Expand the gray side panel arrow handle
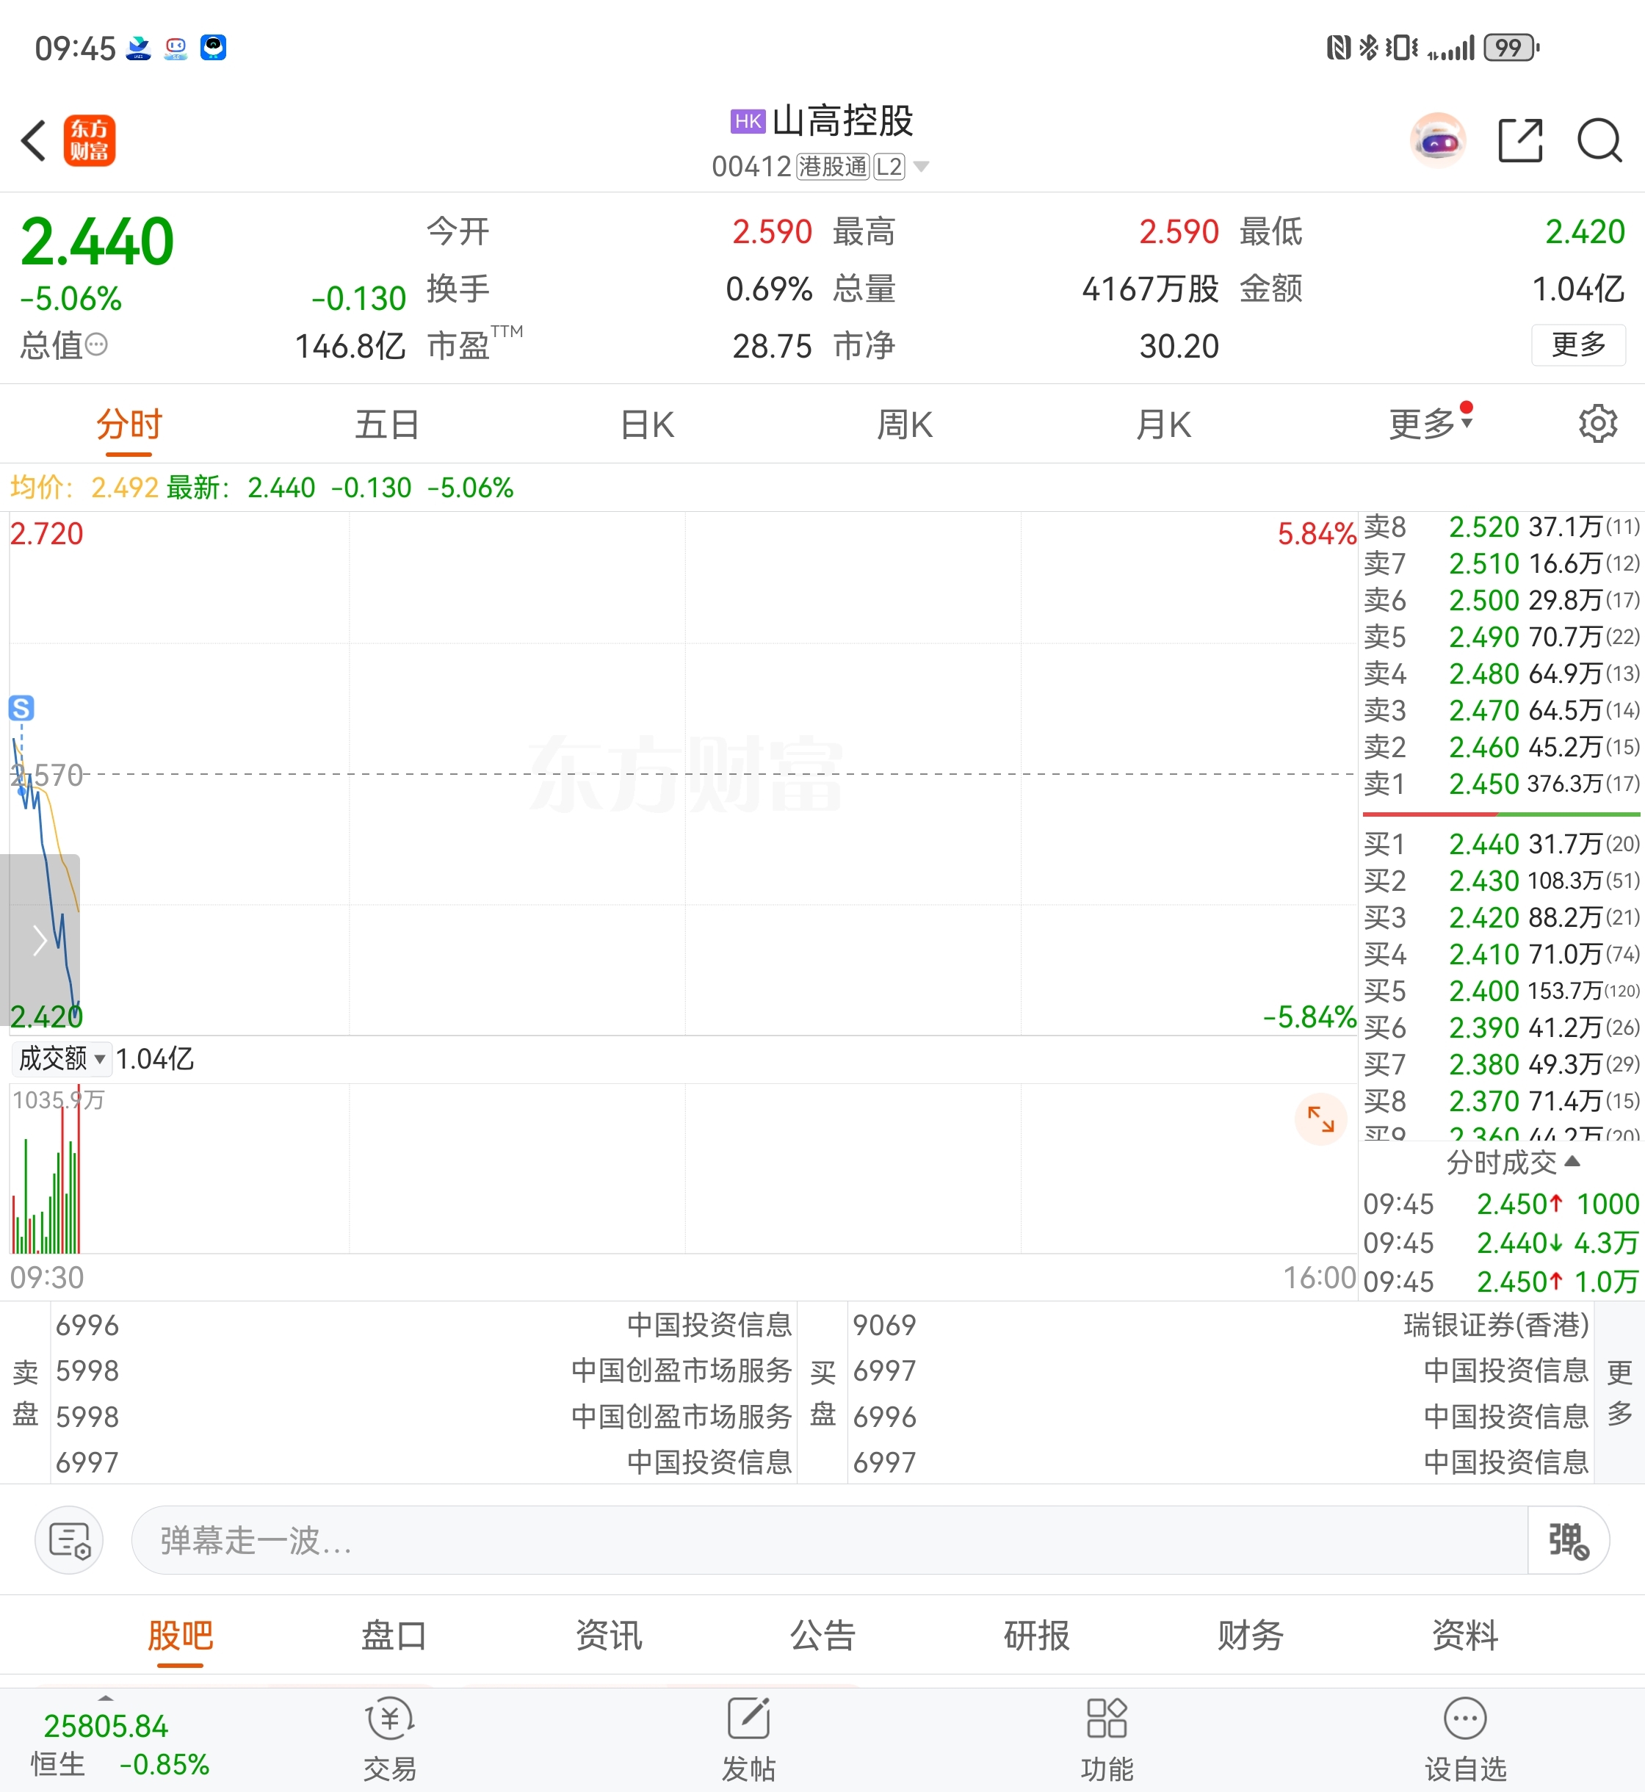Viewport: 1645px width, 1792px height. point(40,940)
